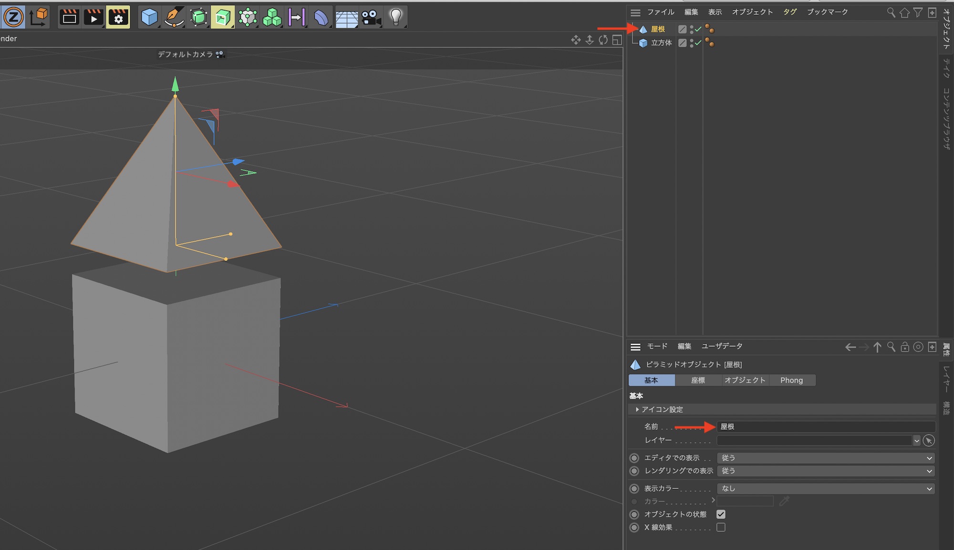954x550 pixels.
Task: Click the cube primitive icon in toolbar
Action: [x=149, y=18]
